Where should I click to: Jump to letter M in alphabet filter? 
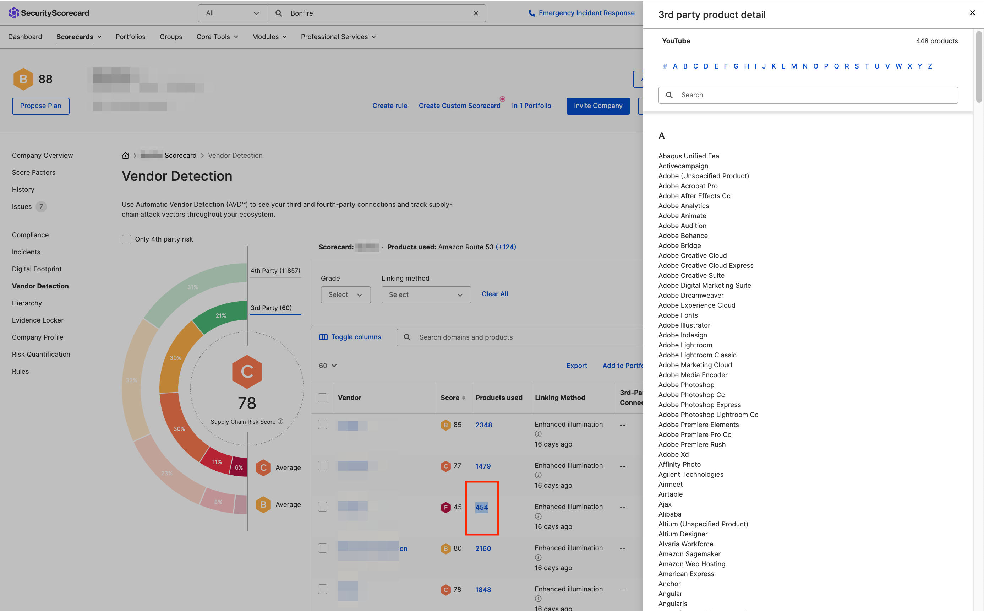[793, 66]
